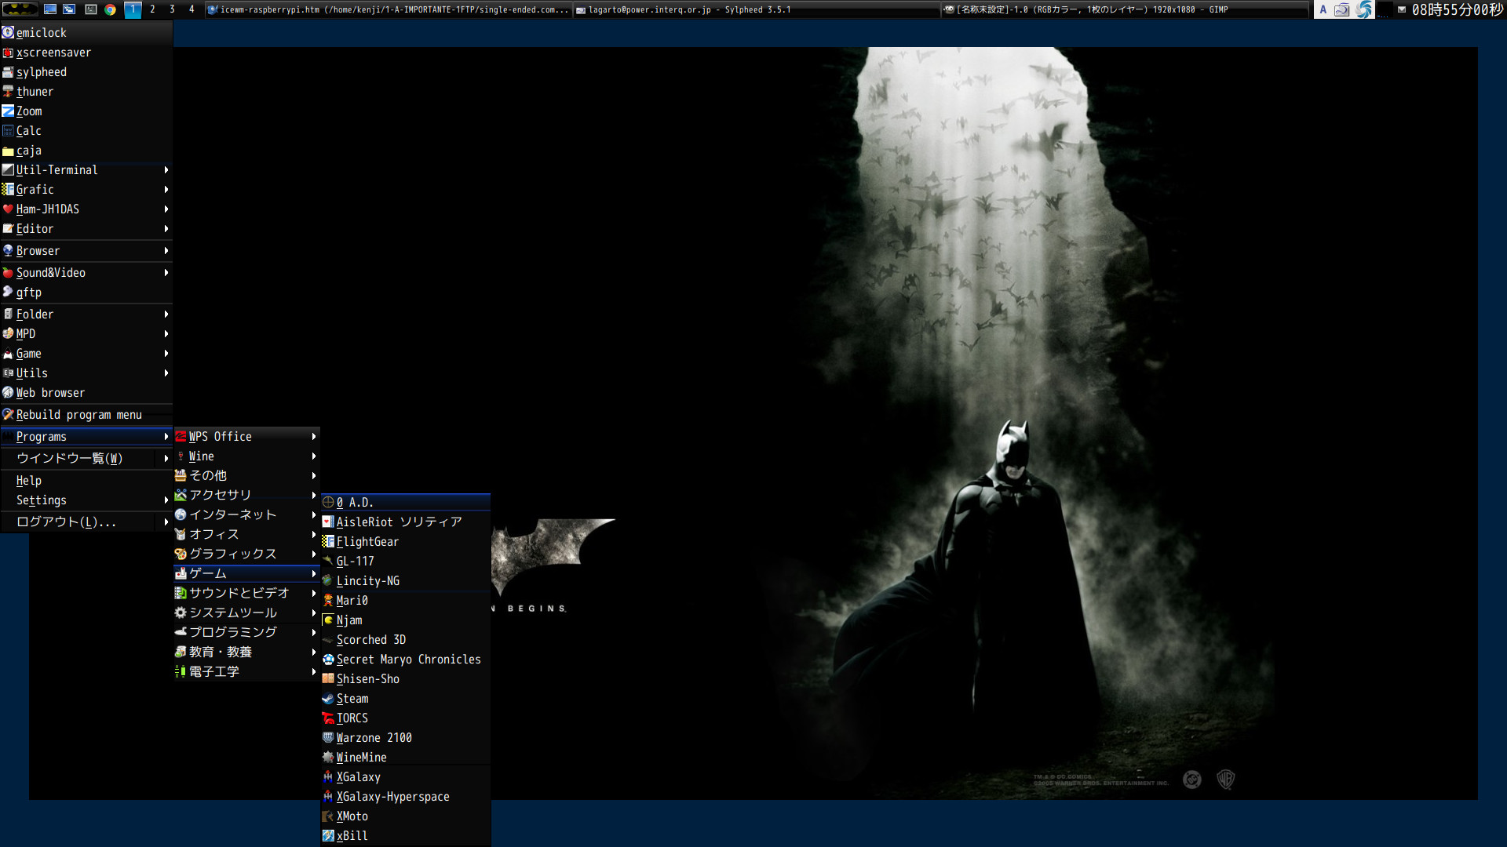Click the window list icon on the taskbar
This screenshot has height=847, width=1507.
click(x=69, y=9)
